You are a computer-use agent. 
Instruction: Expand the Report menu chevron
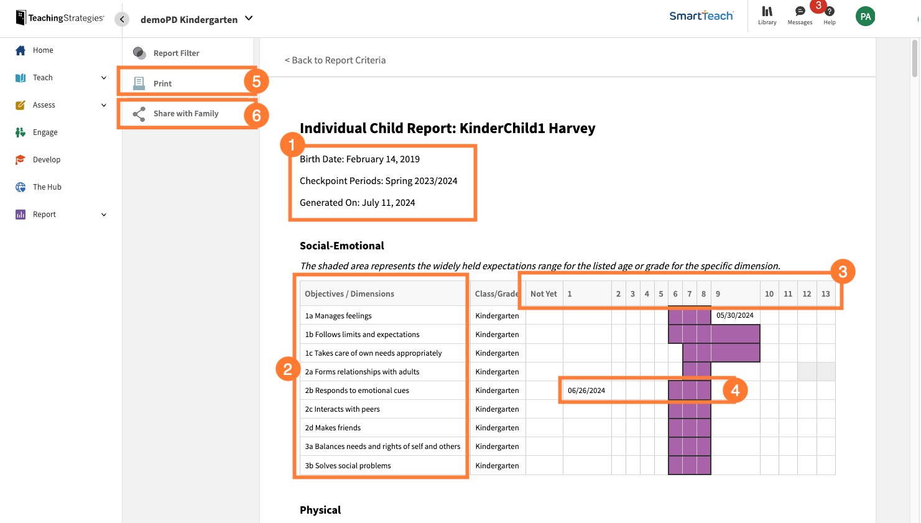tap(103, 214)
